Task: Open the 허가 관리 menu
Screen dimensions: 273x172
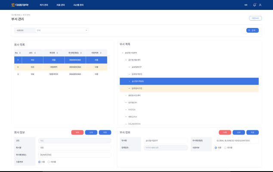Action: [x=44, y=5]
